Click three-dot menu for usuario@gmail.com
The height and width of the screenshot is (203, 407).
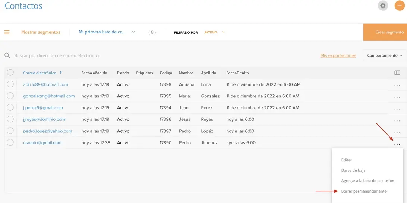point(397,144)
